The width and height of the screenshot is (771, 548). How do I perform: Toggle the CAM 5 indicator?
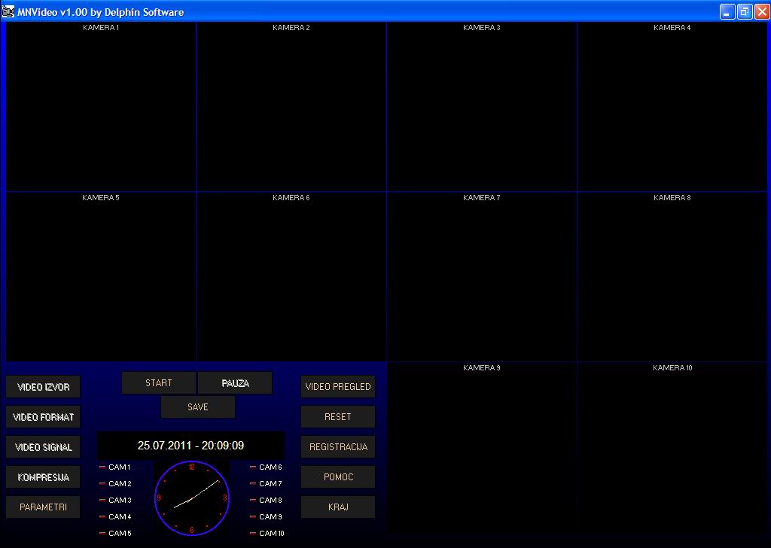[115, 533]
